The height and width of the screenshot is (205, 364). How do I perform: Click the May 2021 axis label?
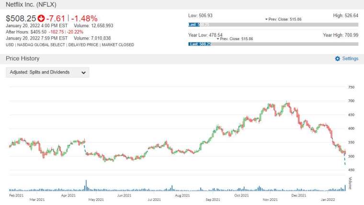coord(96,199)
